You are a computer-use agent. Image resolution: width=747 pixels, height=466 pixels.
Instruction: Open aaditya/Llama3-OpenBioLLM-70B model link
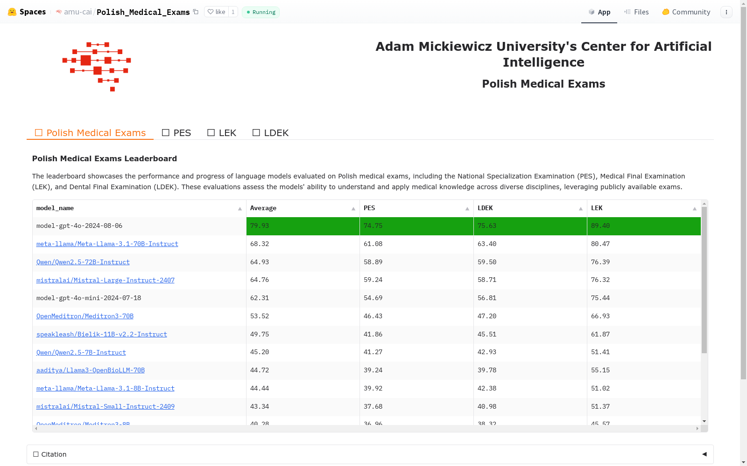tap(91, 370)
